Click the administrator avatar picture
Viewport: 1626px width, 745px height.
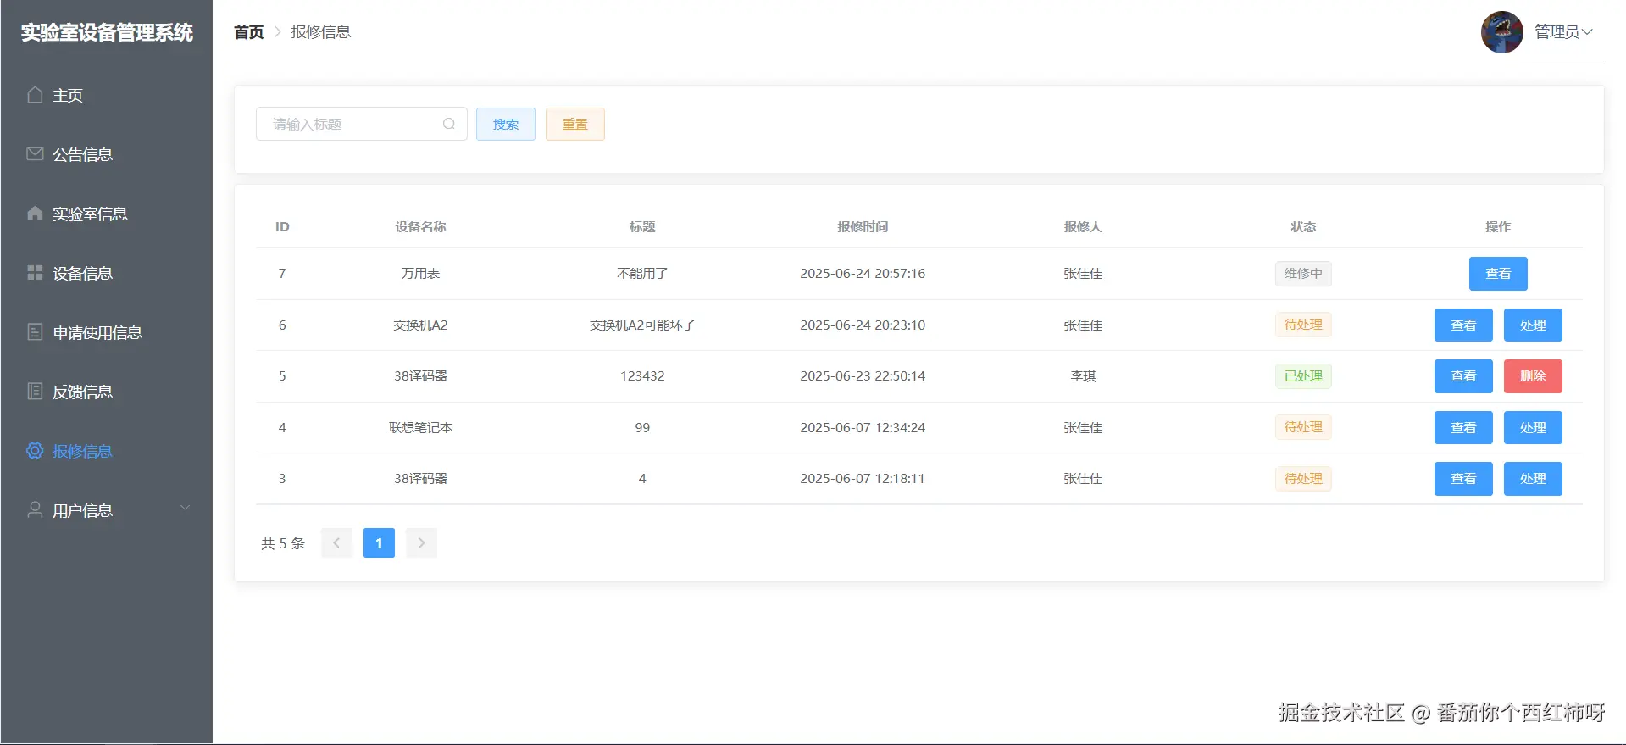1501,32
